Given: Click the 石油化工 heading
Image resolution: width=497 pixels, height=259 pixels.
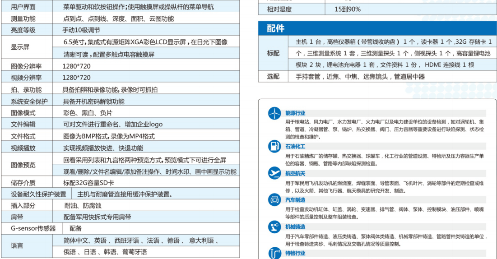Looking at the screenshot, I should pos(295,146).
